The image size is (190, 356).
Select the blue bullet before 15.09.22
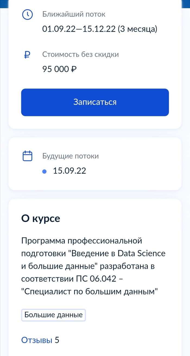[45, 171]
